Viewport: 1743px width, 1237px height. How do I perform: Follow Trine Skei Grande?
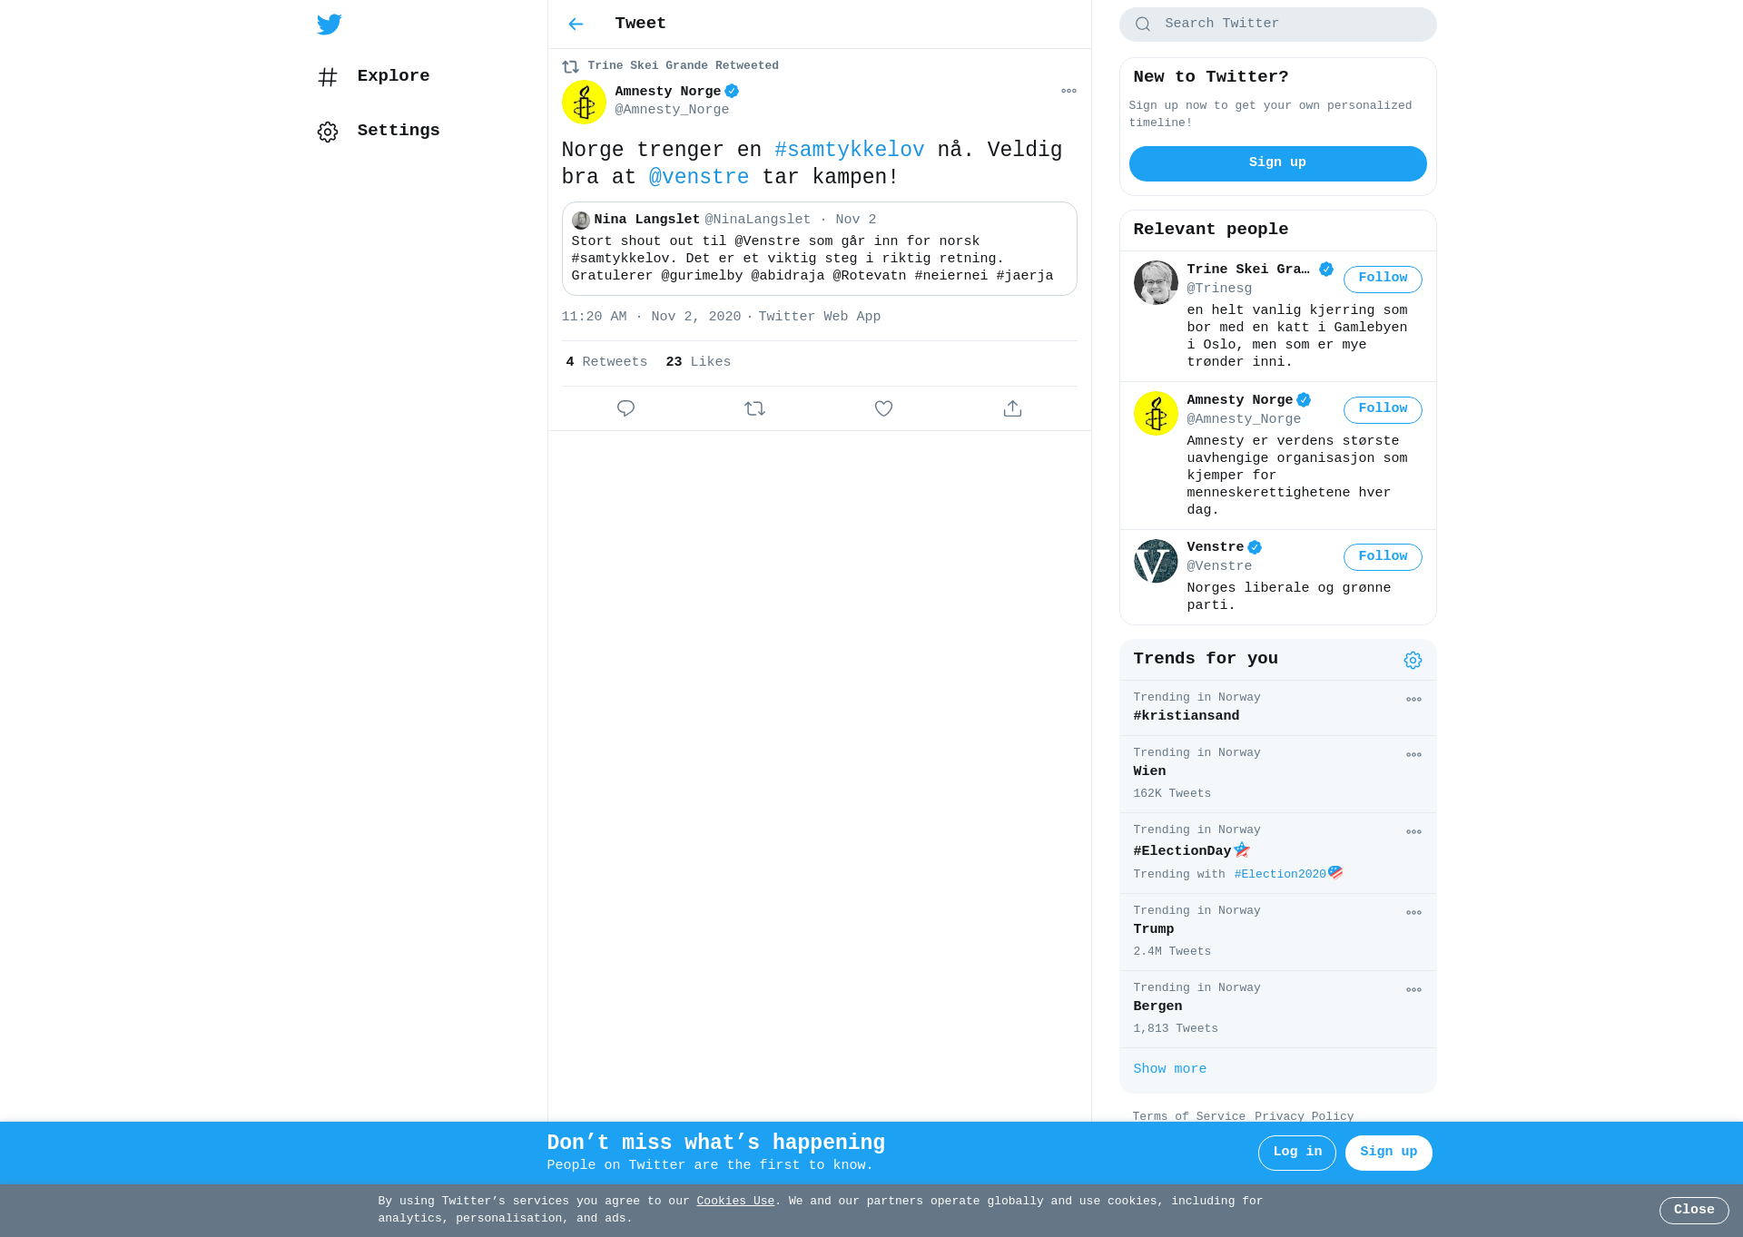pyautogui.click(x=1383, y=279)
